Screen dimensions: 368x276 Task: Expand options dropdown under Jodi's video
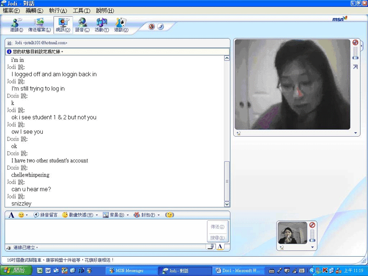356,133
